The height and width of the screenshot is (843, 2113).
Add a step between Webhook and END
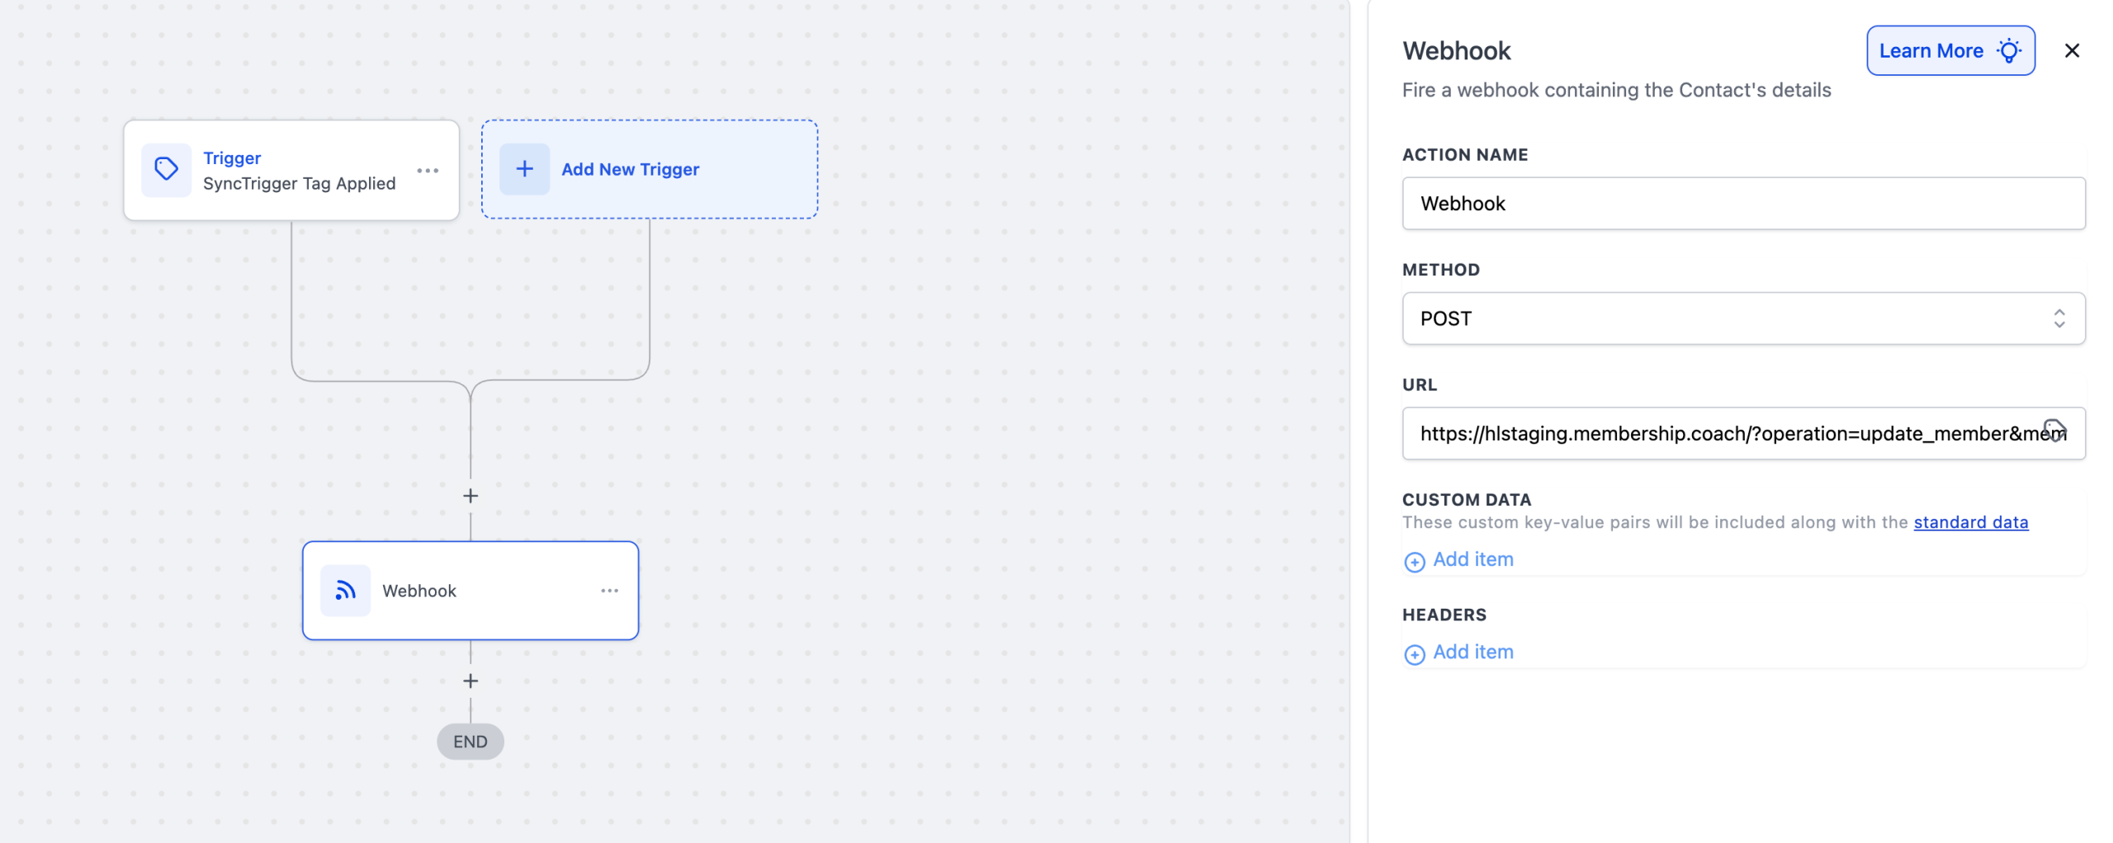(470, 681)
